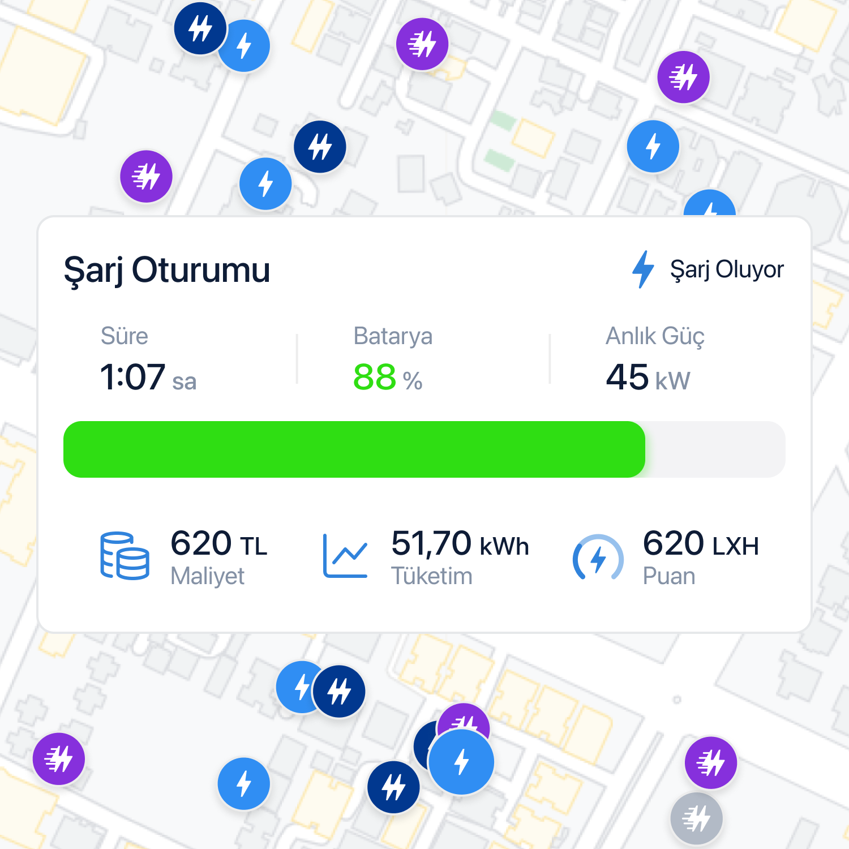Click the 45 kW Anlık Güç reading

648,378
